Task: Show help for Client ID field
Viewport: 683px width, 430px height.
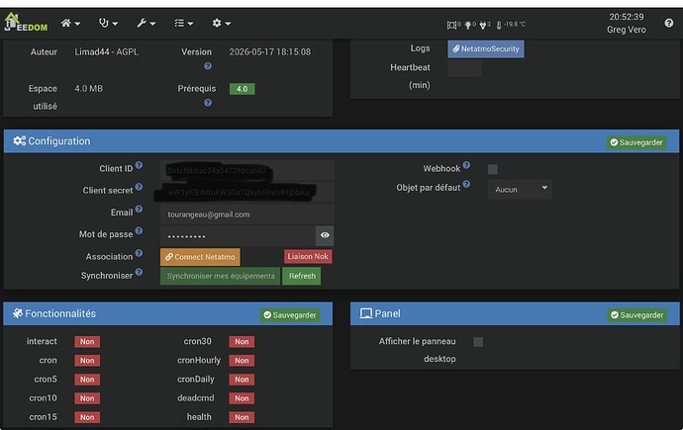Action: pos(139,165)
